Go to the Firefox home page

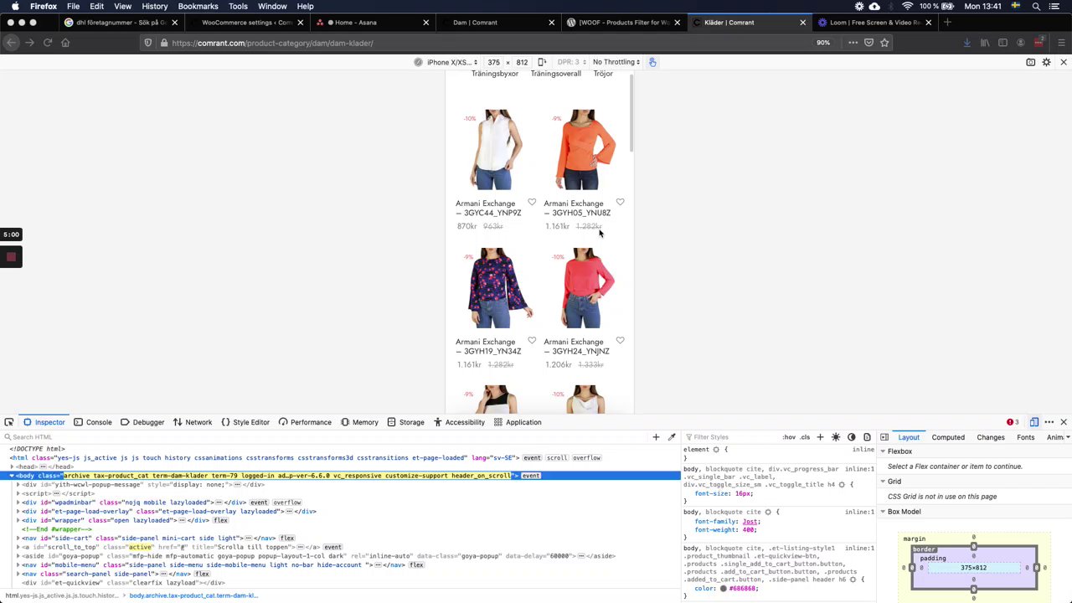point(65,43)
